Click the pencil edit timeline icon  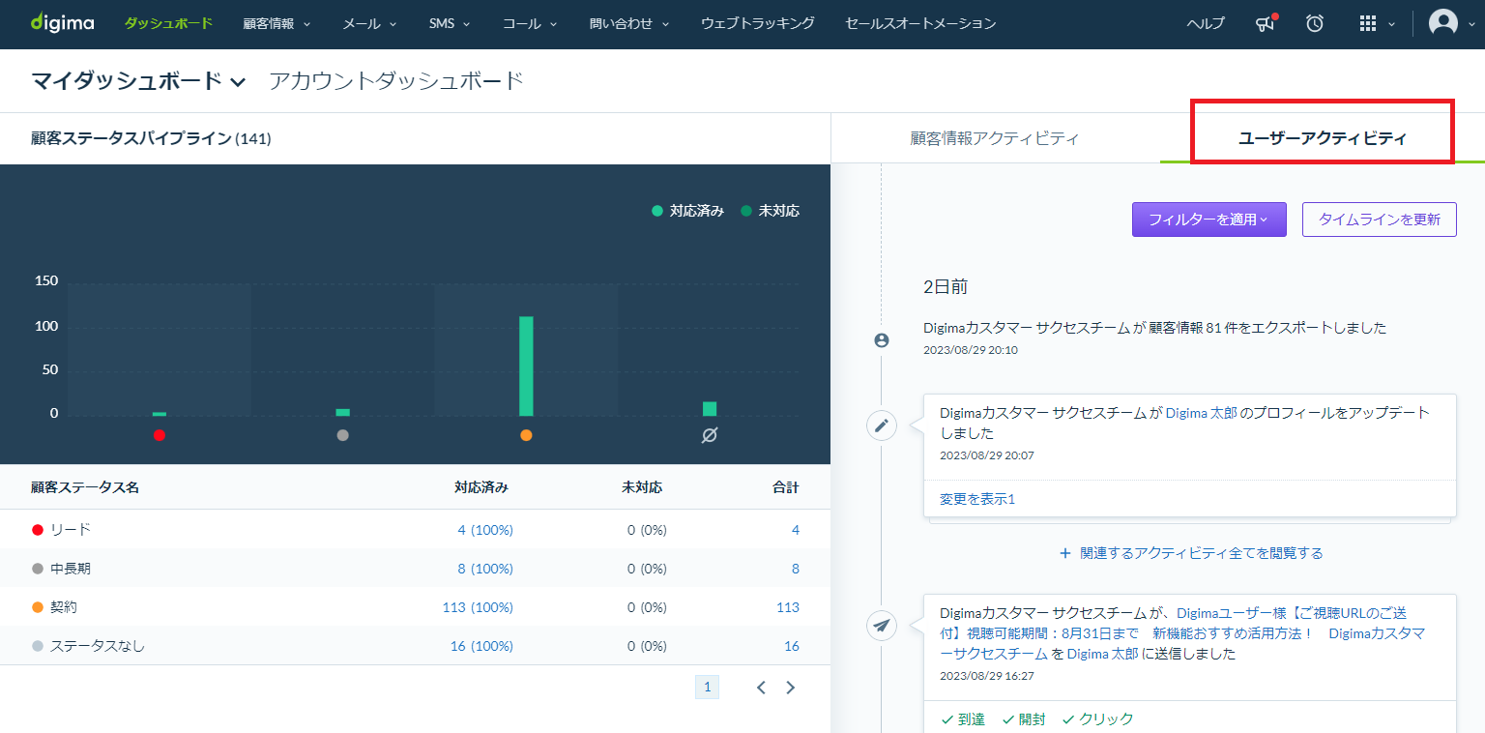tap(881, 425)
